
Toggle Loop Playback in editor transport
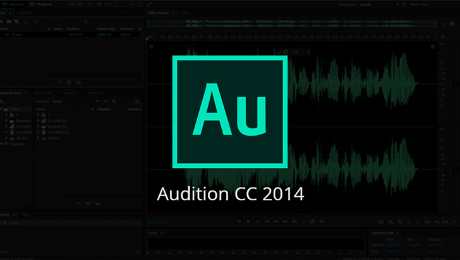click(312, 222)
